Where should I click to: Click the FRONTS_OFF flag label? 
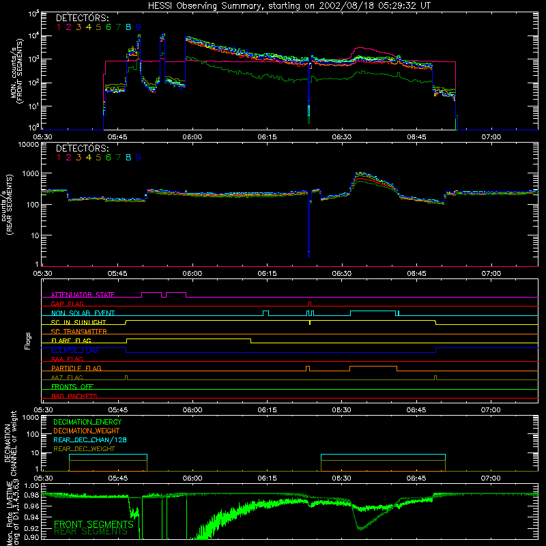72,387
